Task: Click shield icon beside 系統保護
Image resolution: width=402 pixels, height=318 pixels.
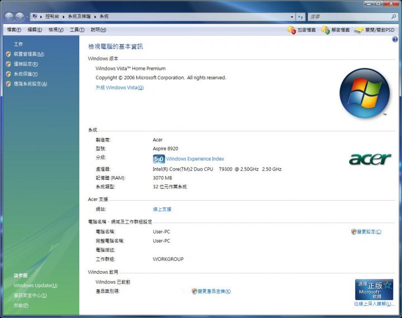Action: point(8,74)
